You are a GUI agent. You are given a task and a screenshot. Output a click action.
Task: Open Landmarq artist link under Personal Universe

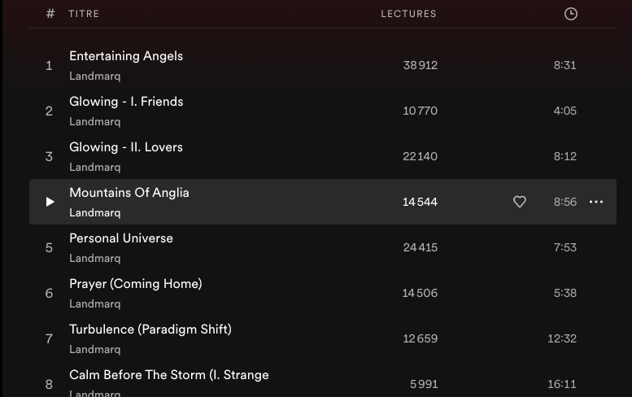95,259
